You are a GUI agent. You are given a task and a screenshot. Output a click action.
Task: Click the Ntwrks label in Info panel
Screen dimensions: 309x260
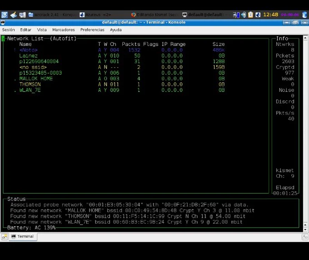coord(285,44)
